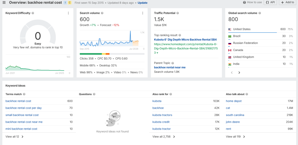
Task: Open keyword rent in Also talk about
Action: pos(228,129)
